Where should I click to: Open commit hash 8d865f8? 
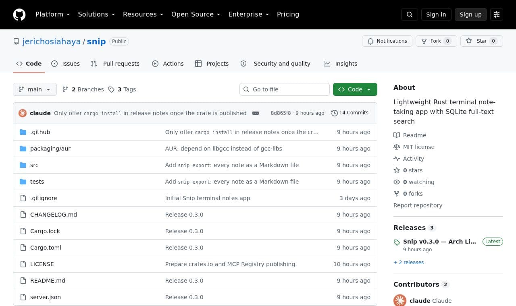pos(281,113)
